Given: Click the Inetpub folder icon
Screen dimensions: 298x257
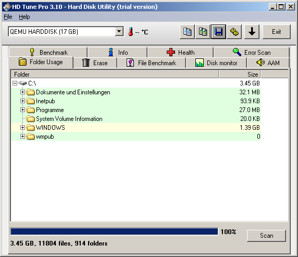Looking at the screenshot, I should click(31, 101).
